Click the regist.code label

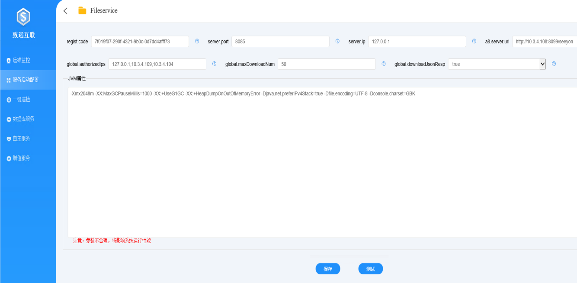(x=77, y=42)
